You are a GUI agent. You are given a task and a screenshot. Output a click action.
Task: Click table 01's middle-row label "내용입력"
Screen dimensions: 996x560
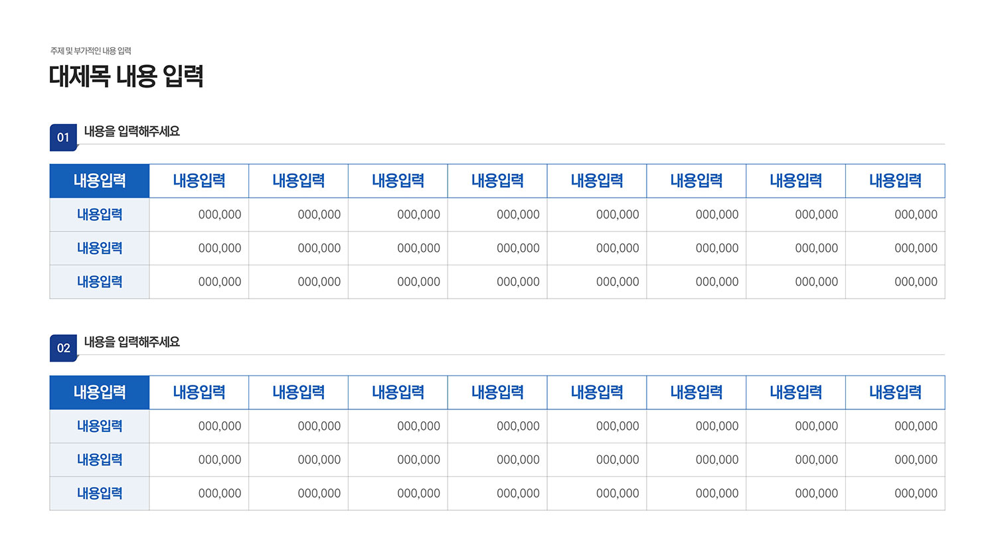coord(100,248)
